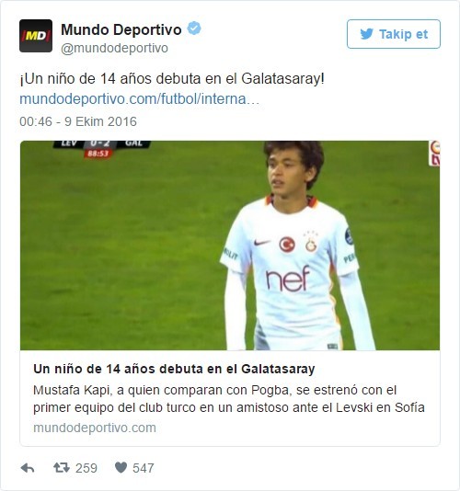Click the 00:46 - 9 Ekim 2016 timestamp
This screenshot has height=491, width=460.
(x=78, y=121)
